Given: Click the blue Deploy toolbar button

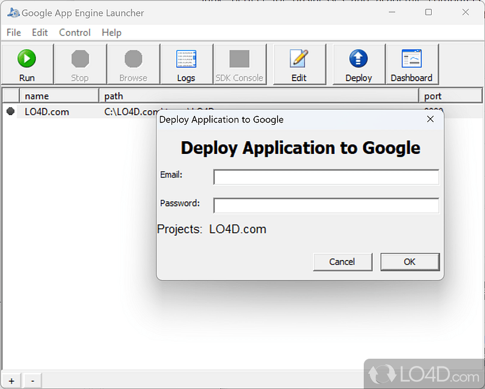Looking at the screenshot, I should (x=358, y=64).
